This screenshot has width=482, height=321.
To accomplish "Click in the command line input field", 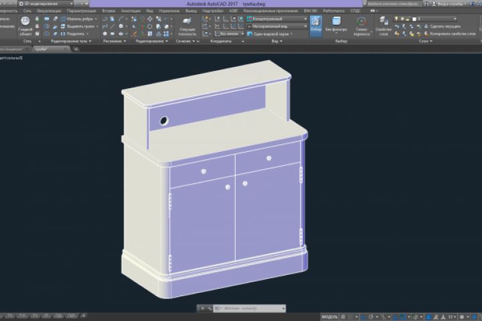I will [x=250, y=308].
